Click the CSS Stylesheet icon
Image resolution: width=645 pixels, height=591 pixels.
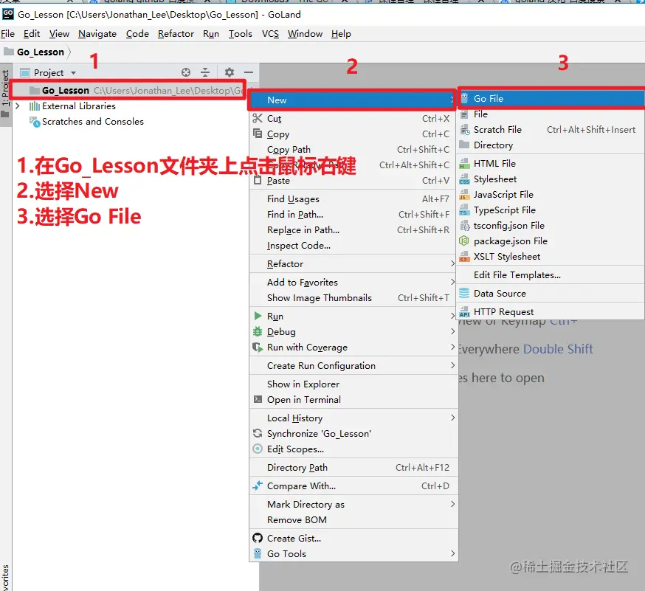point(464,179)
